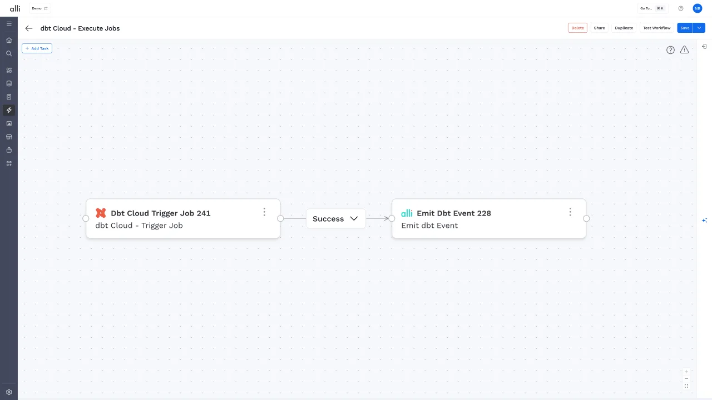This screenshot has width=712, height=400.
Task: Click the Delete button
Action: tap(577, 28)
